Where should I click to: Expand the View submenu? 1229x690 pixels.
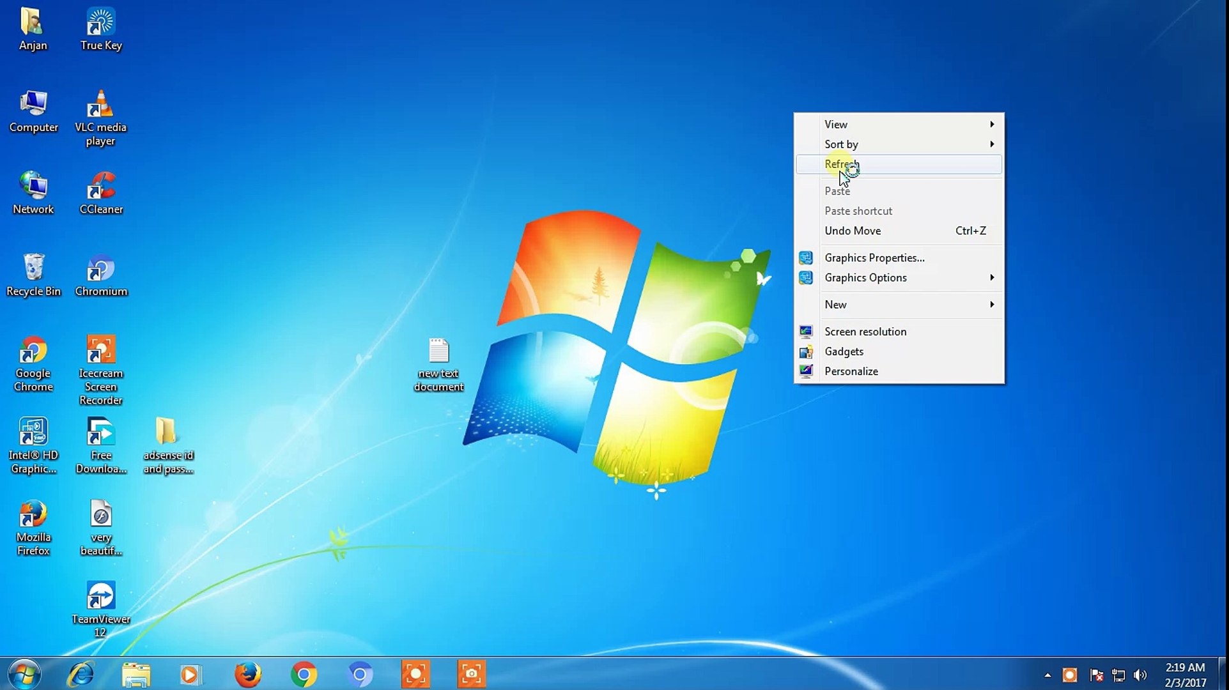pyautogui.click(x=835, y=124)
